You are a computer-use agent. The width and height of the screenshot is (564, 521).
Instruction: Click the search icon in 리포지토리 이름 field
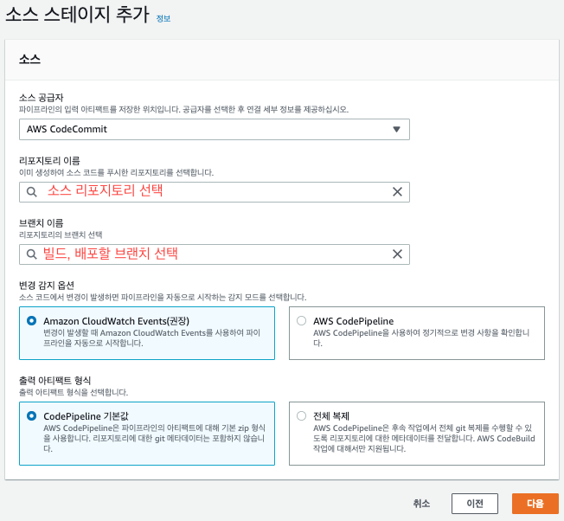(32, 192)
